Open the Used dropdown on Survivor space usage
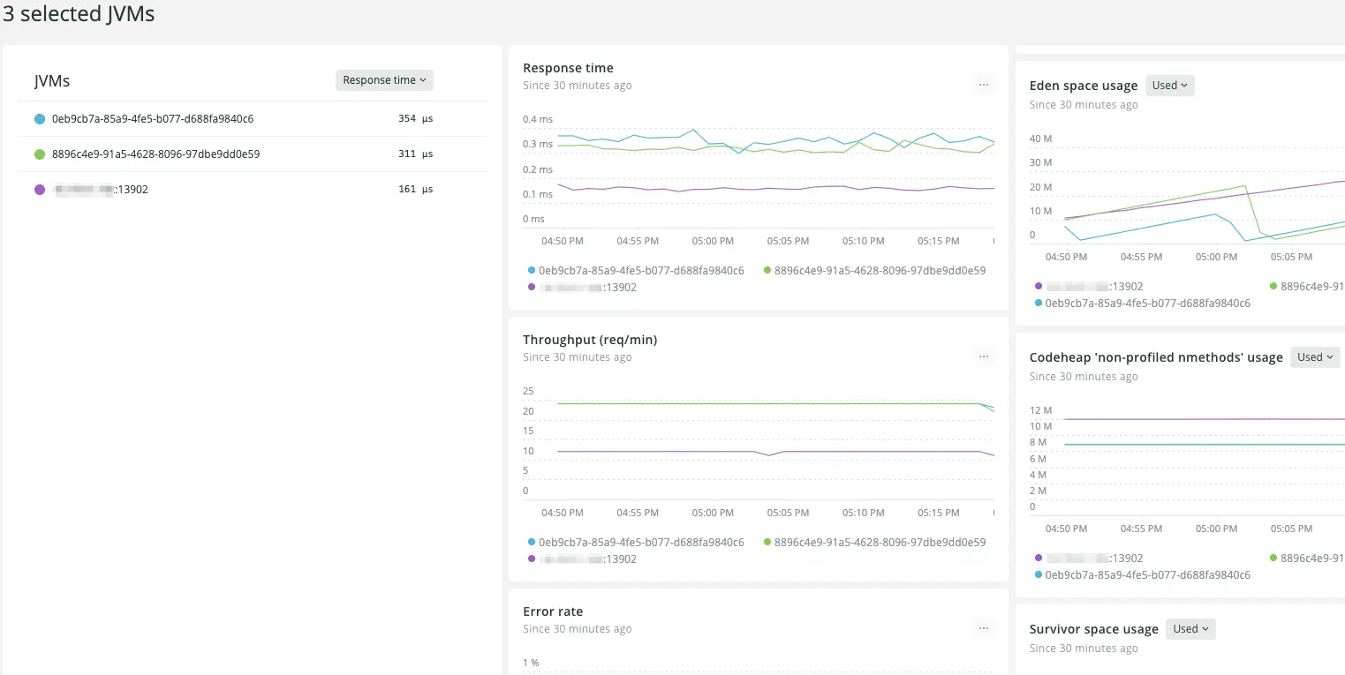 point(1190,628)
